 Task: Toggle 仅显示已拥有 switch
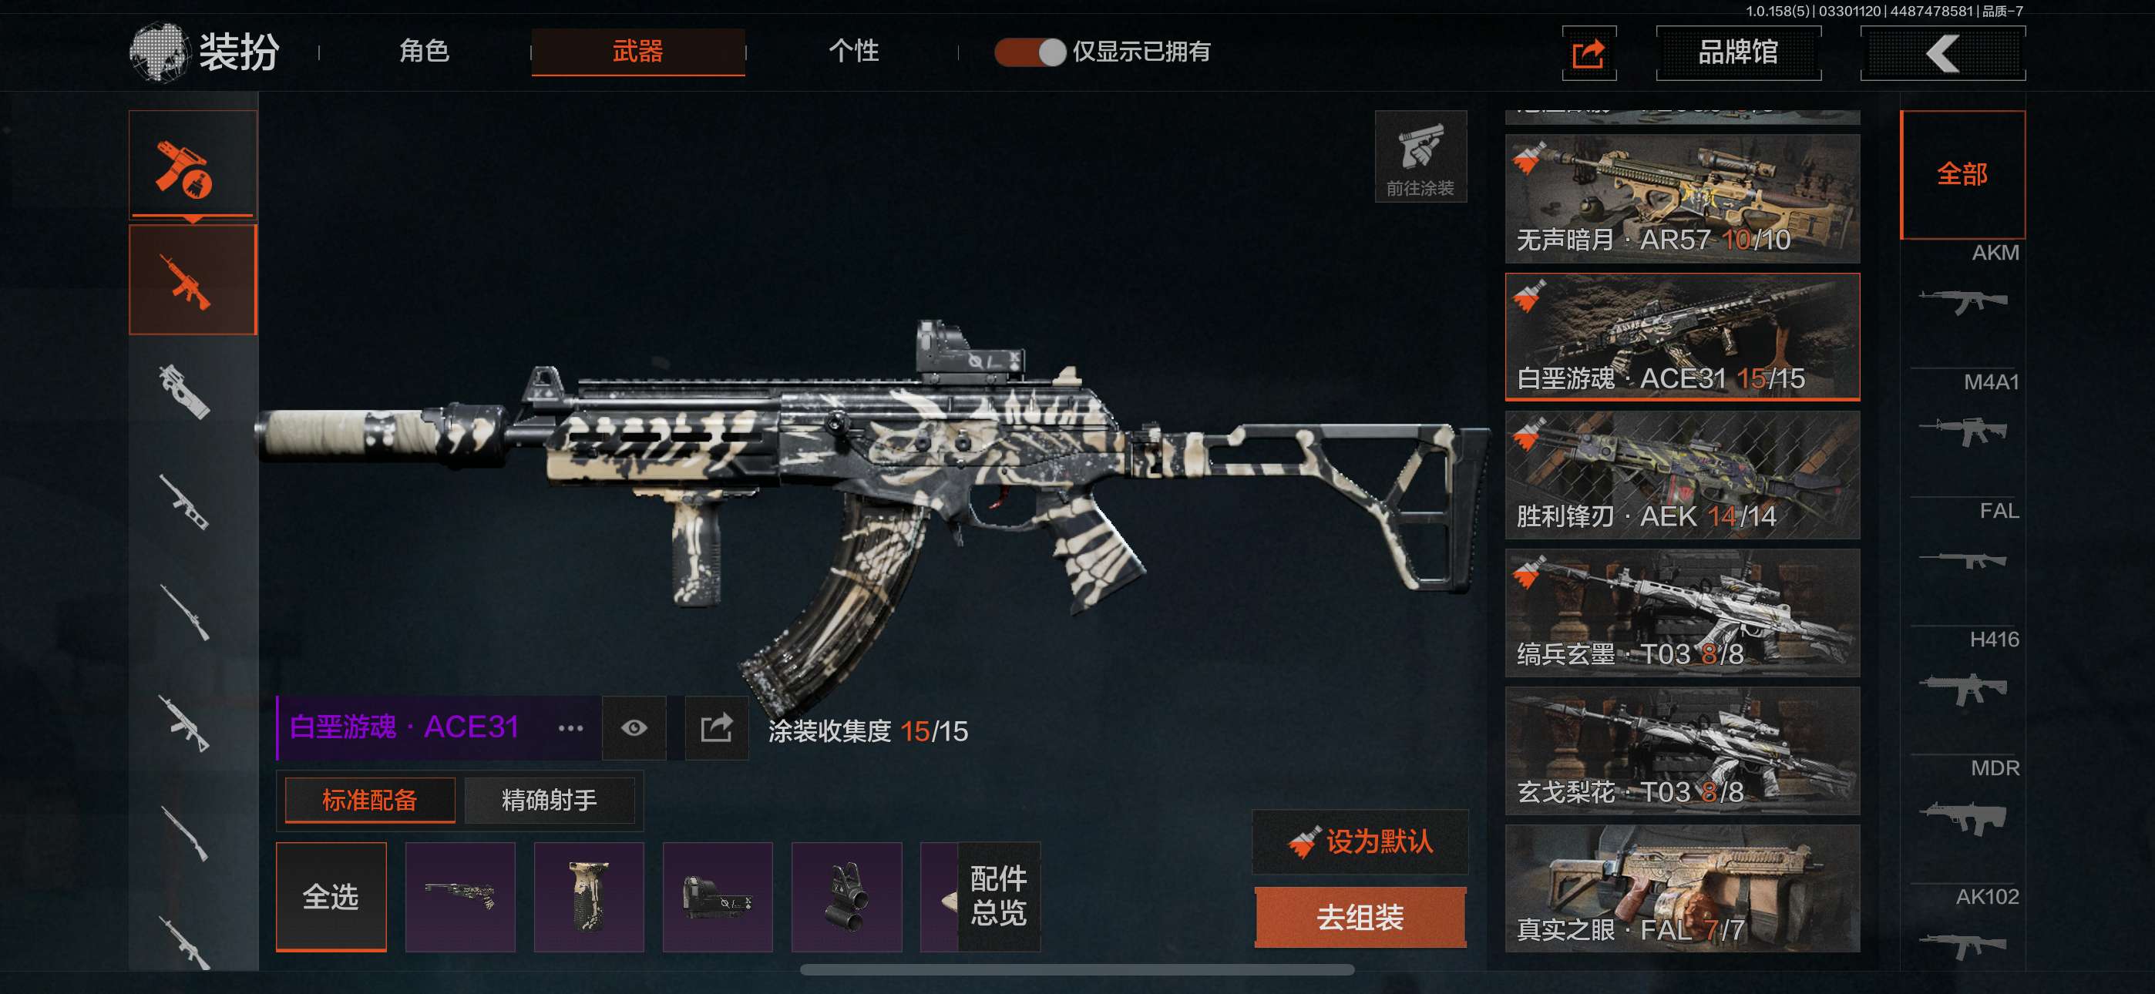(x=1029, y=52)
